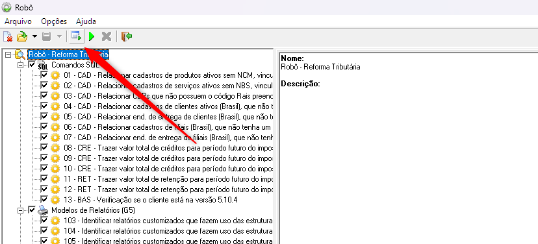Image resolution: width=538 pixels, height=244 pixels.
Task: Click the gear icon of item 07 - CAD
Action: pos(55,138)
